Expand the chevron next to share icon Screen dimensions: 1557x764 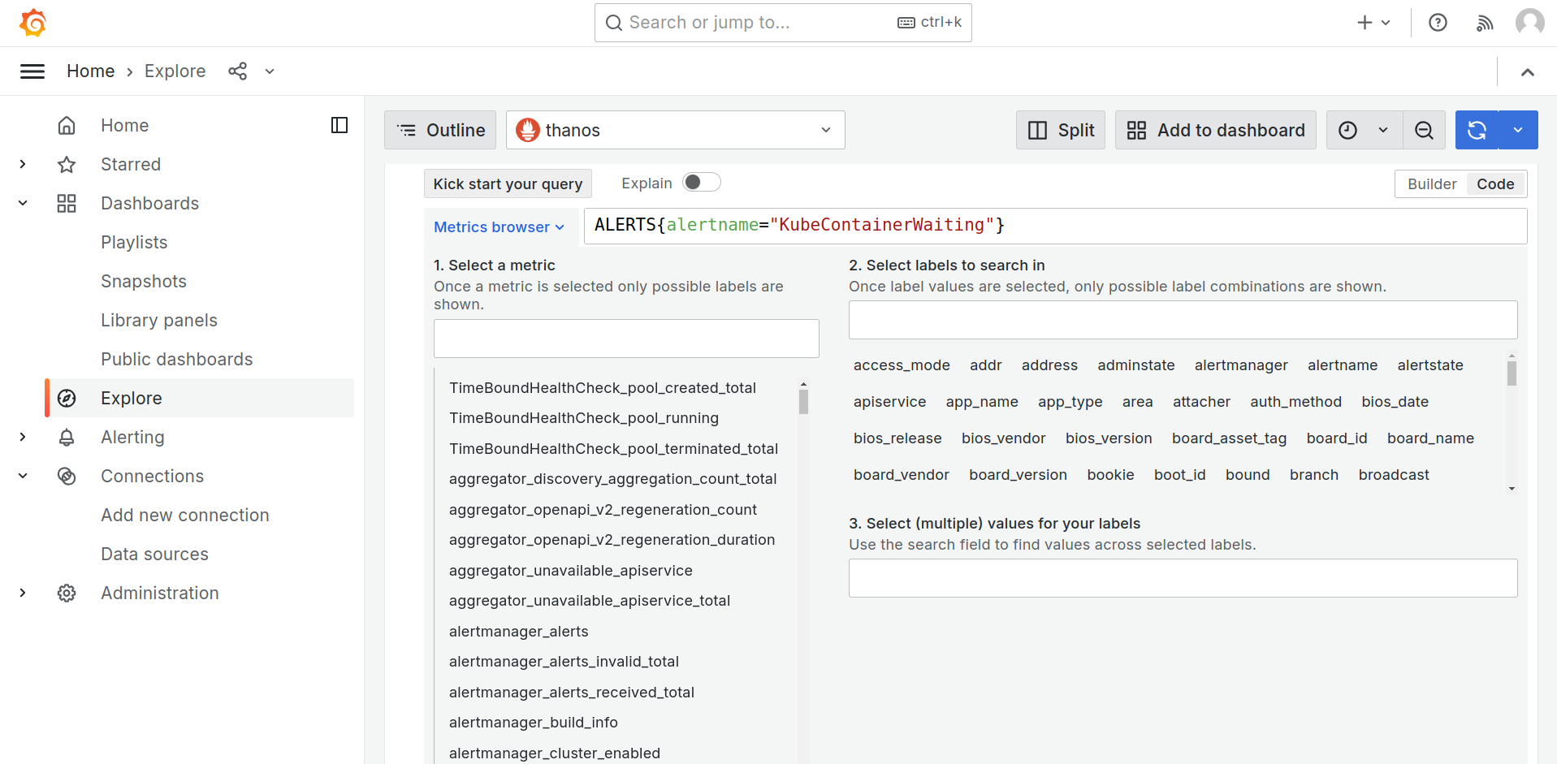tap(270, 71)
